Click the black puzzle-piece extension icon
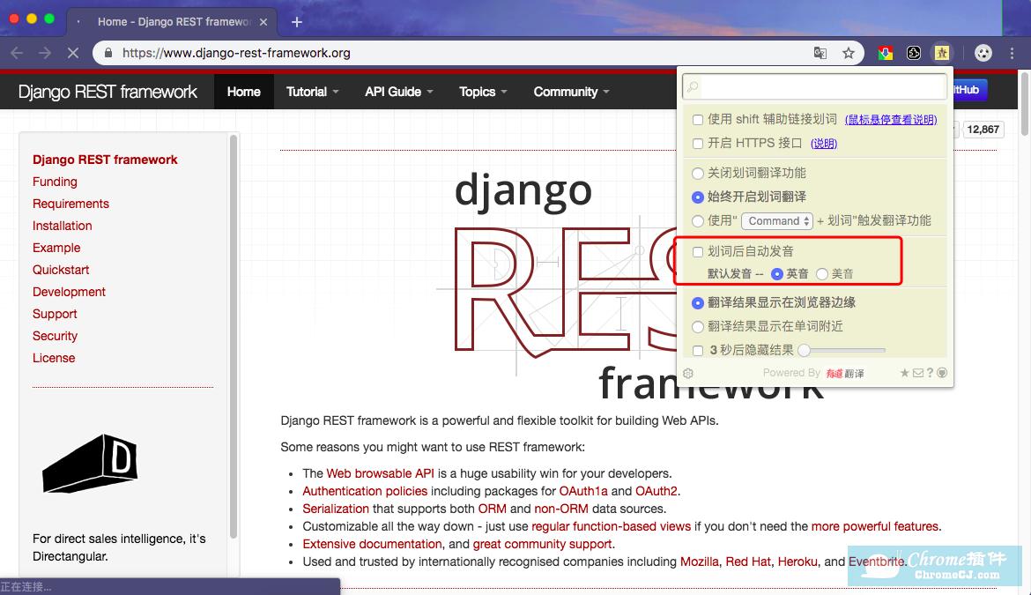1031x595 pixels. click(913, 53)
